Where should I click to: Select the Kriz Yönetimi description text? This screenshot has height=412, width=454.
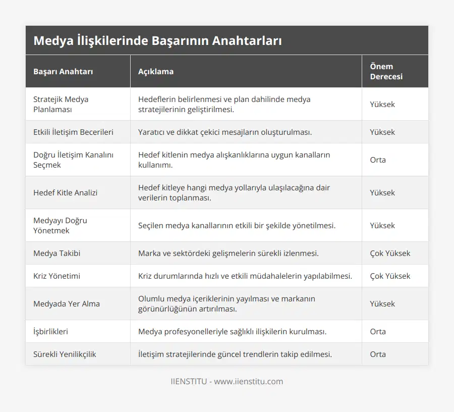[x=245, y=276]
